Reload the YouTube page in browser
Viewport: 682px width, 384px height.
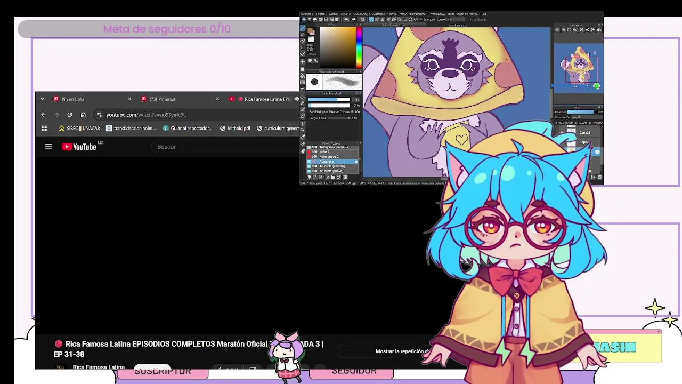click(70, 115)
